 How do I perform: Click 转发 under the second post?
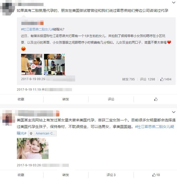(66, 175)
